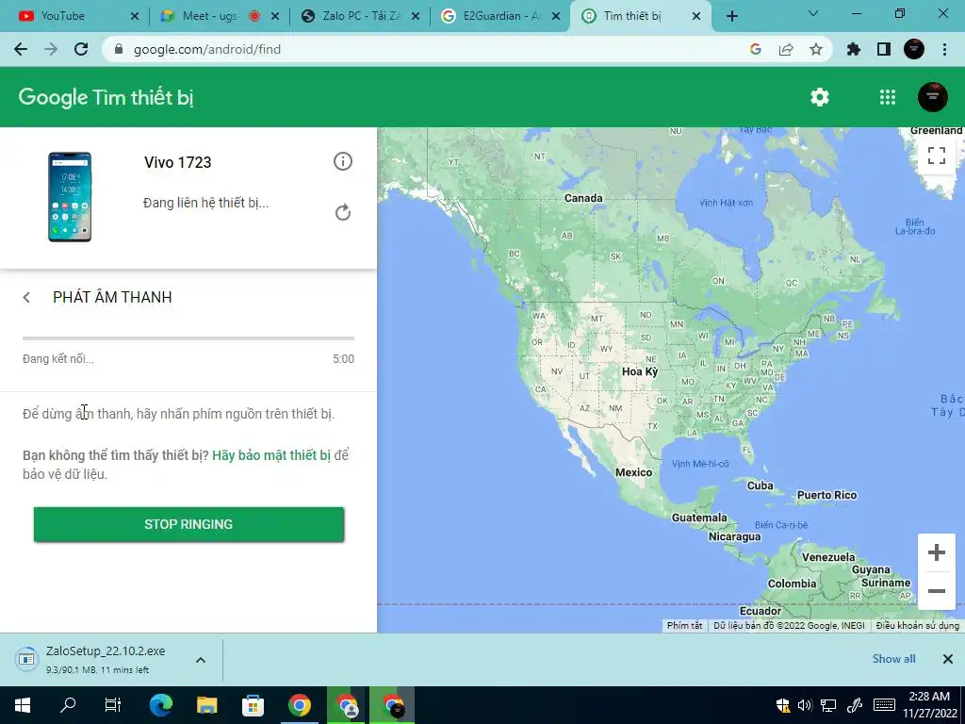Share this page from the address bar
965x724 pixels.
[786, 49]
